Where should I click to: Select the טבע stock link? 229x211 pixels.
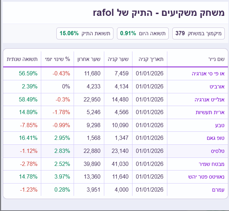pyautogui.click(x=220, y=125)
